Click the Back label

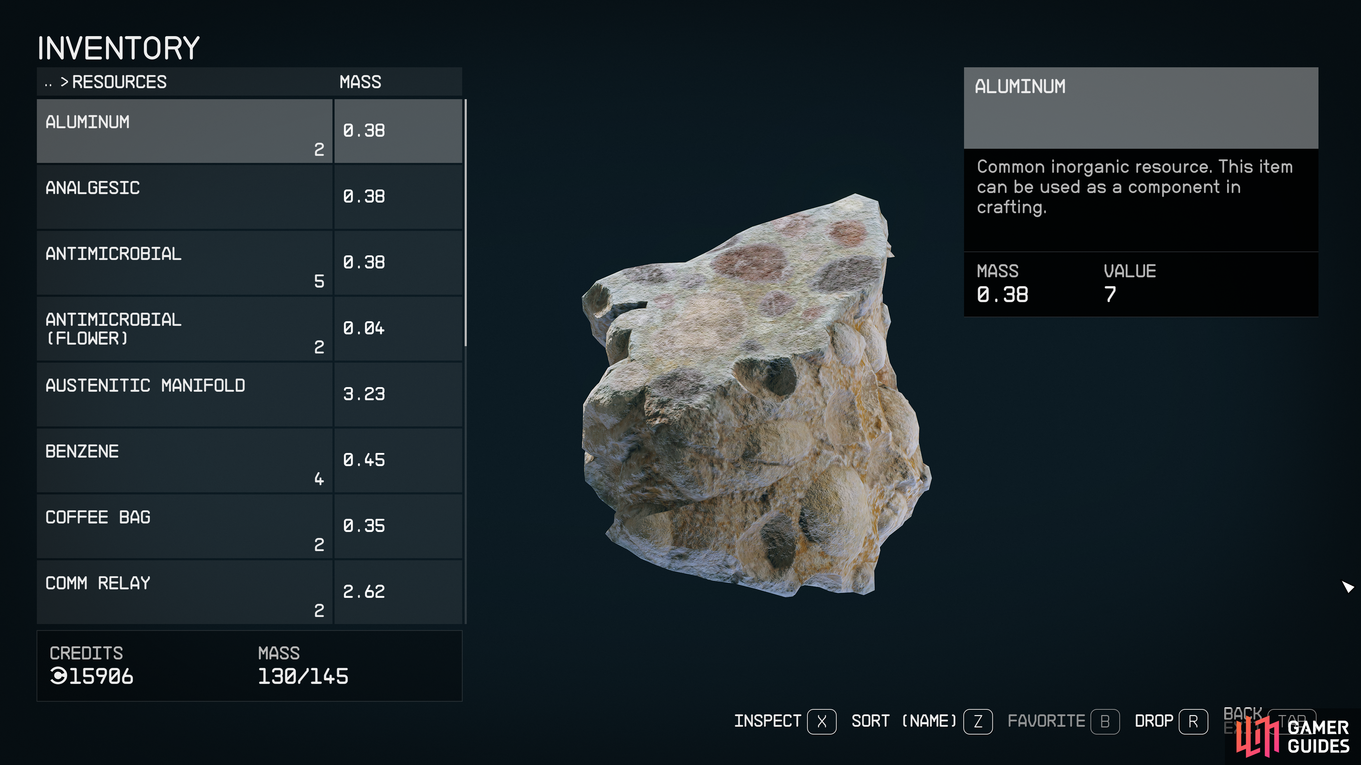[x=1243, y=714]
